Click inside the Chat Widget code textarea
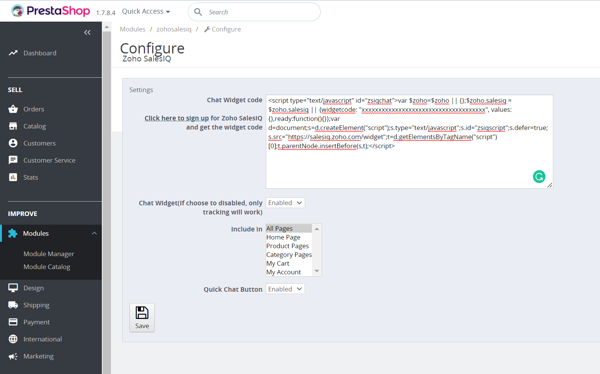 [410, 141]
